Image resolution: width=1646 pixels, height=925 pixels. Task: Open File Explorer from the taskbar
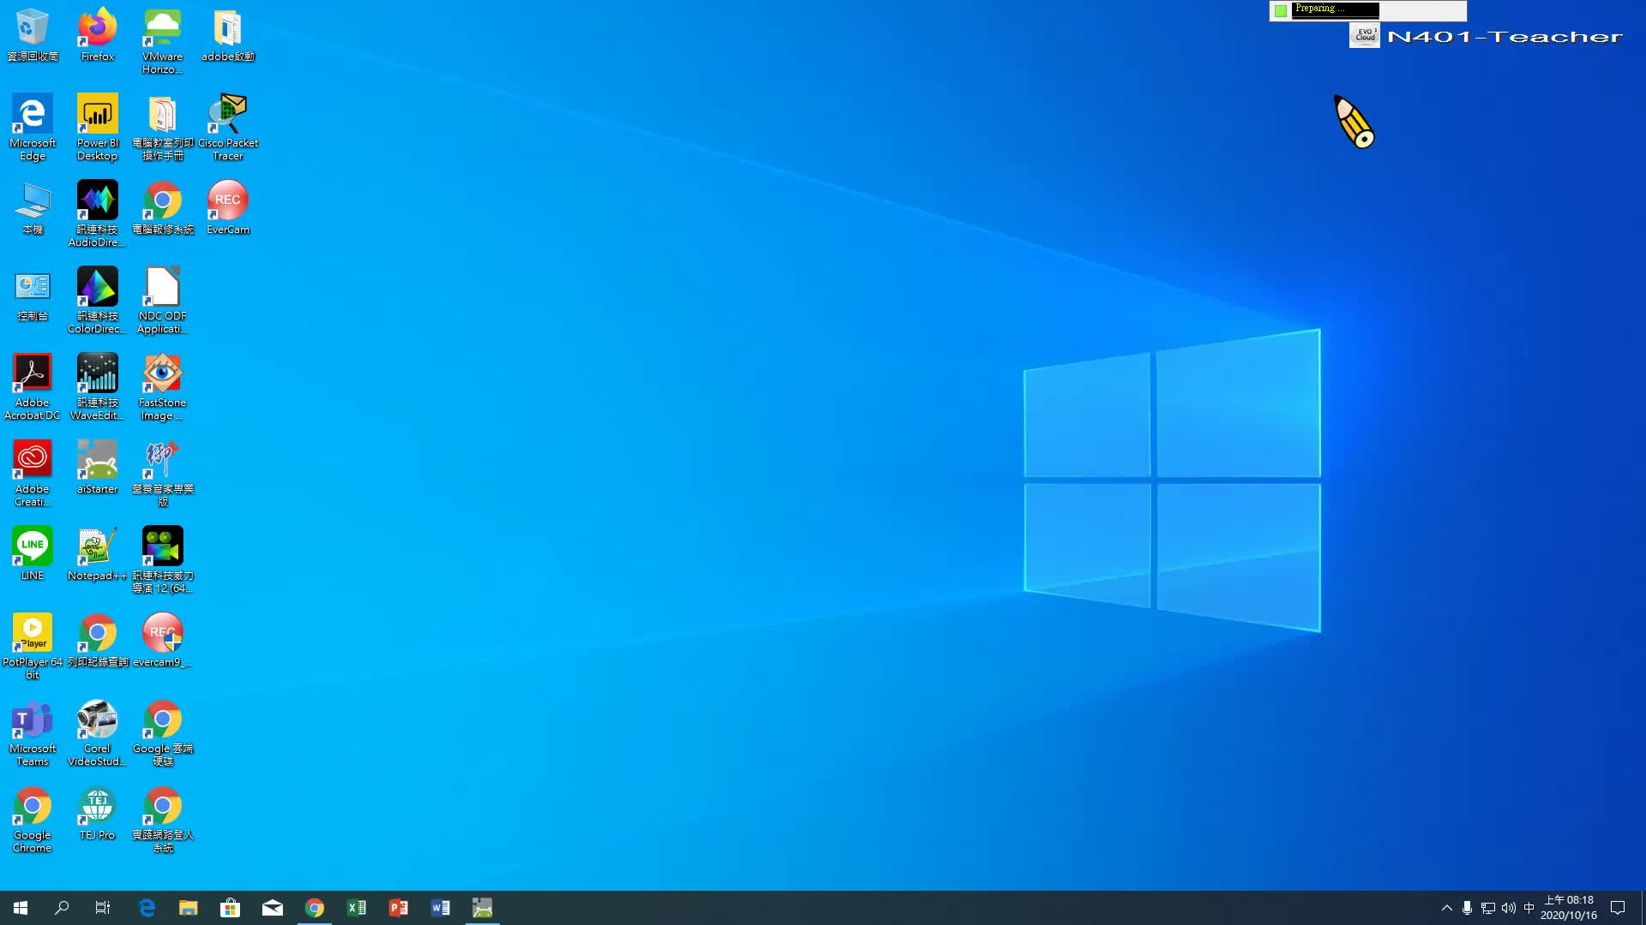pos(189,908)
